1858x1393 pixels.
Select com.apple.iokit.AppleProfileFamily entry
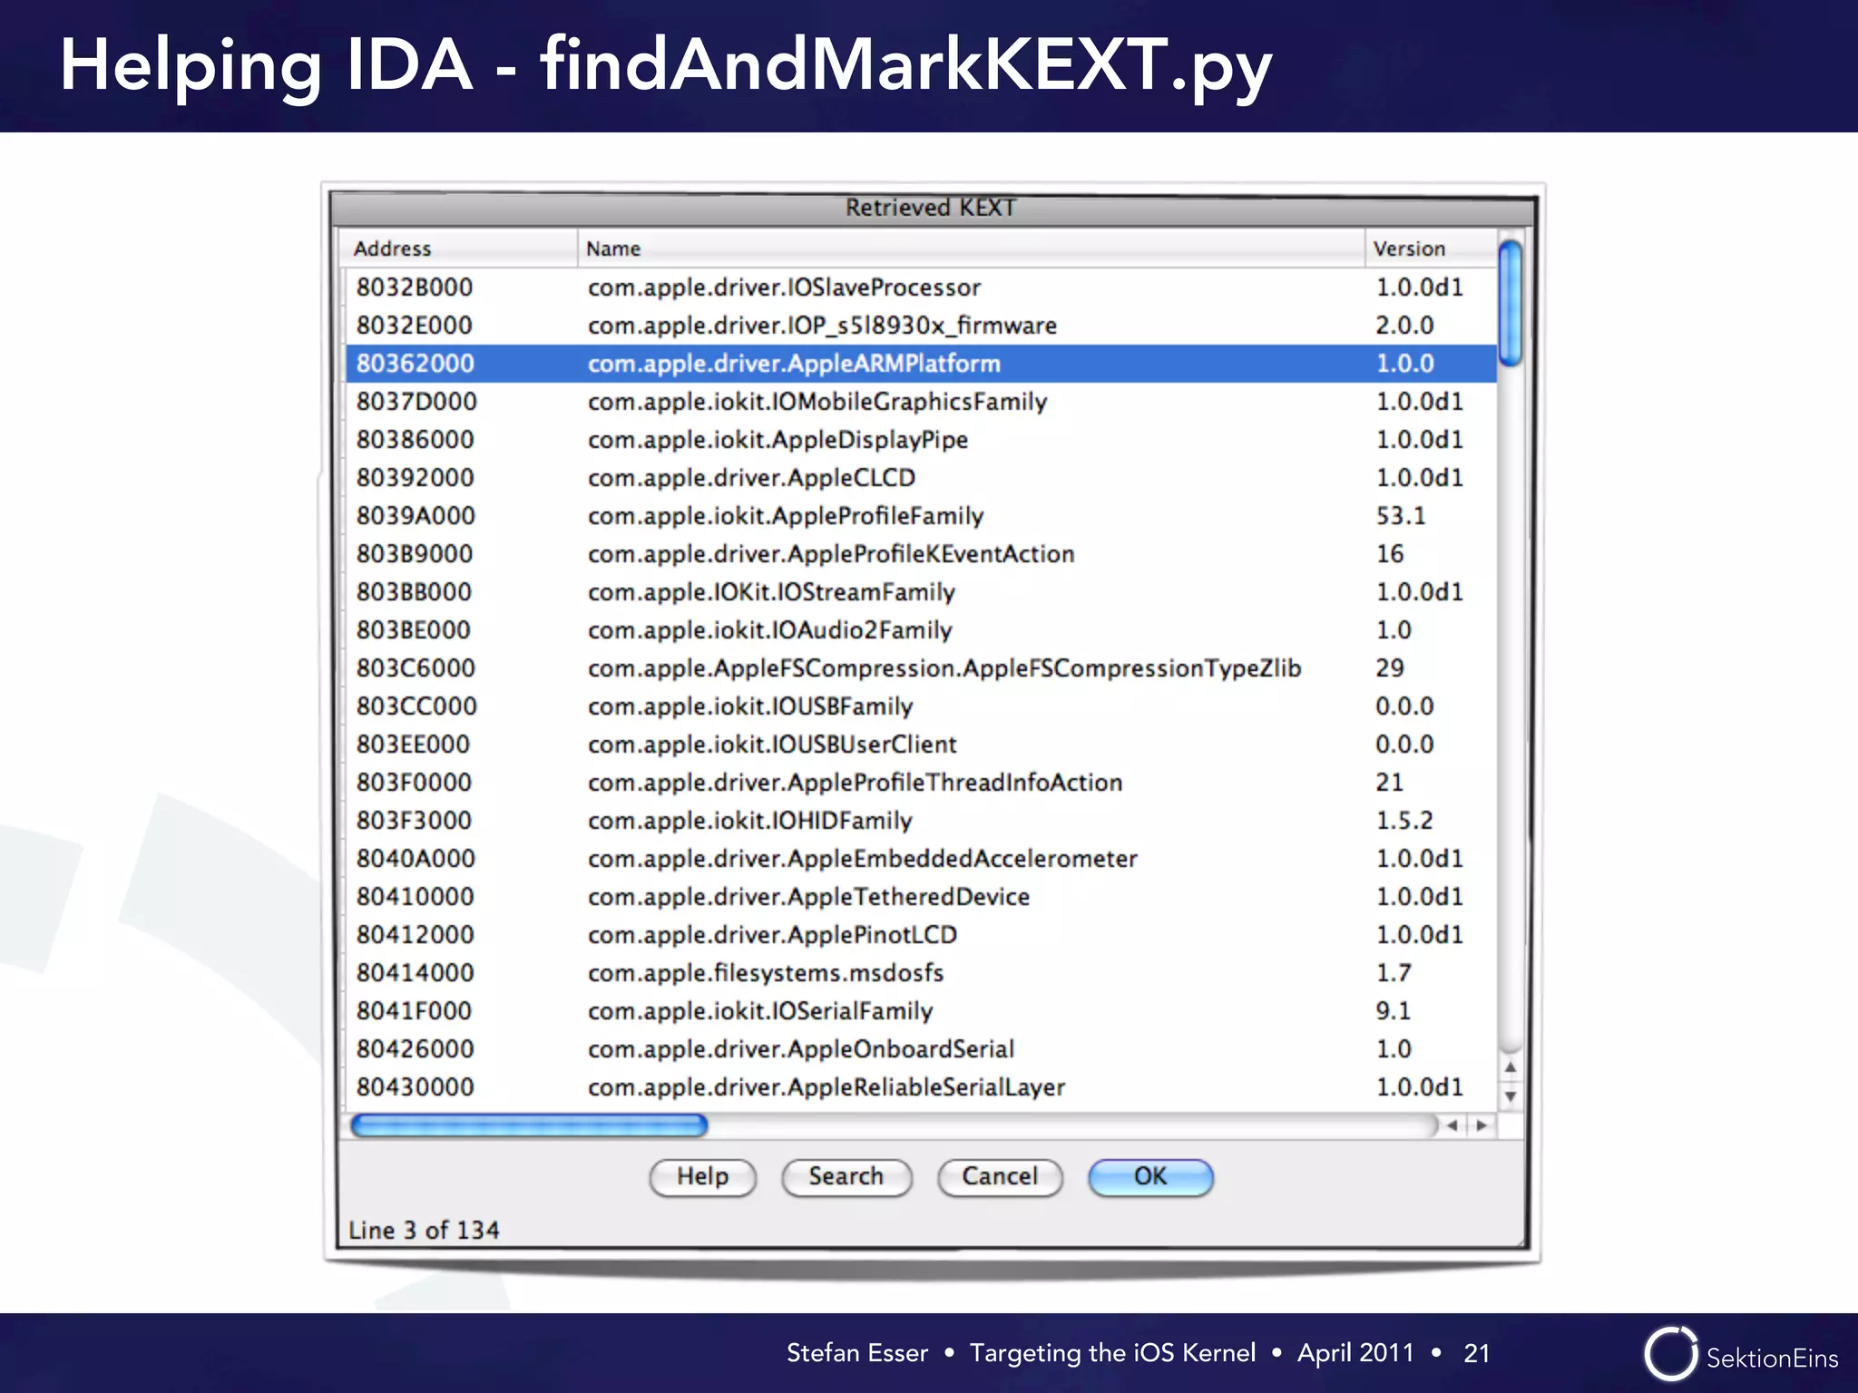coord(920,516)
